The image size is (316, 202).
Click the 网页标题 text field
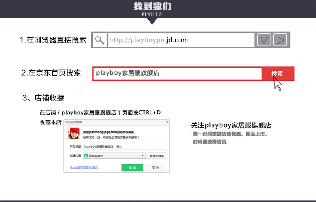[x=124, y=147]
